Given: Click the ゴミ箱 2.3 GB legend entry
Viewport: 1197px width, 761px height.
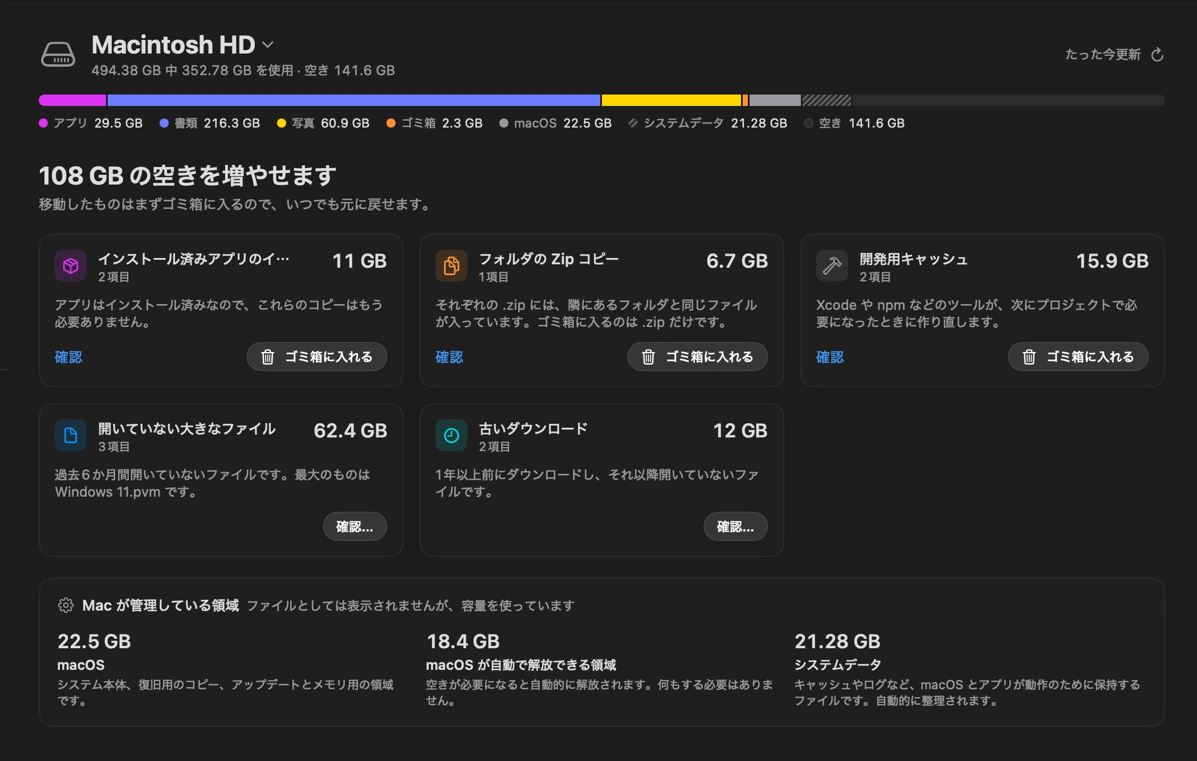Looking at the screenshot, I should [x=434, y=123].
